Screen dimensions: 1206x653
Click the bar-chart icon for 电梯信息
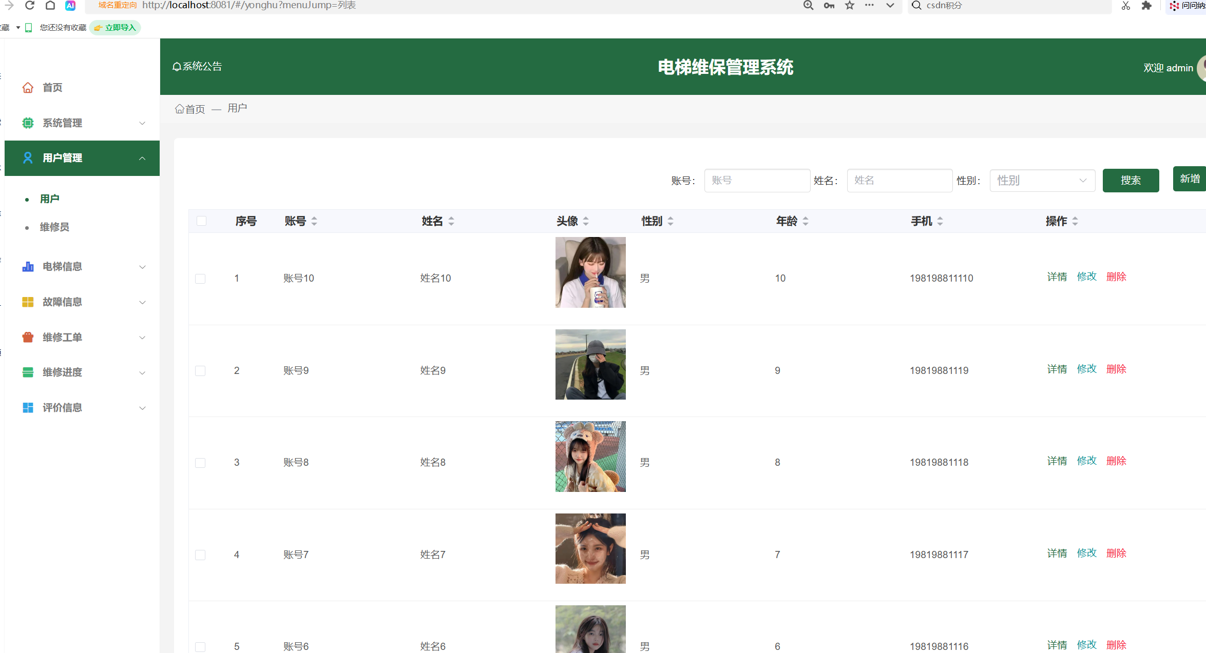[28, 267]
